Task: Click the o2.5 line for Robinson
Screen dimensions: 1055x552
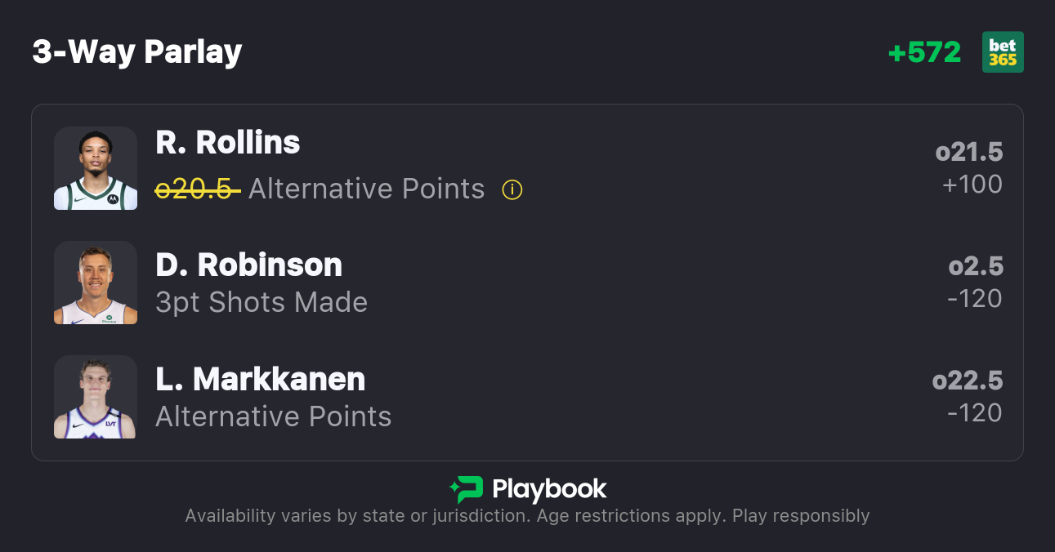Action: (976, 267)
